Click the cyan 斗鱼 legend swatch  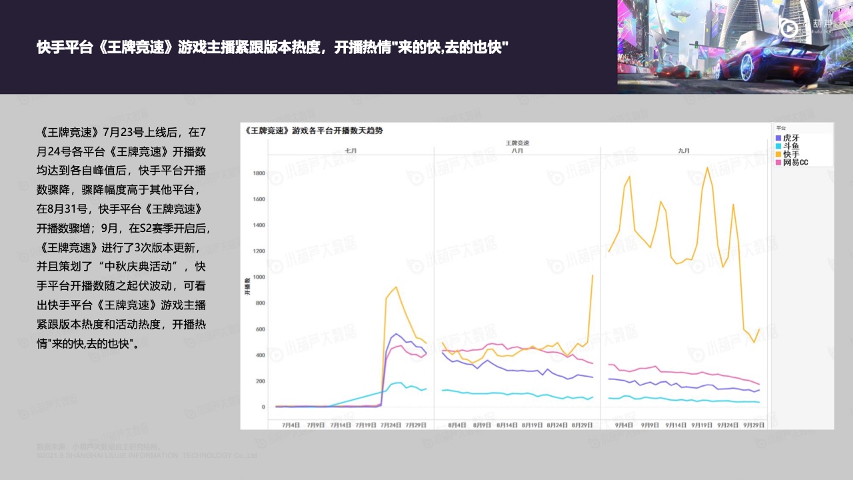click(778, 146)
